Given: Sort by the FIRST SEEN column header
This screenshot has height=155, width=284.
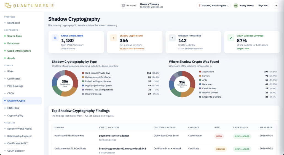Looking at the screenshot, I should (x=266, y=127).
